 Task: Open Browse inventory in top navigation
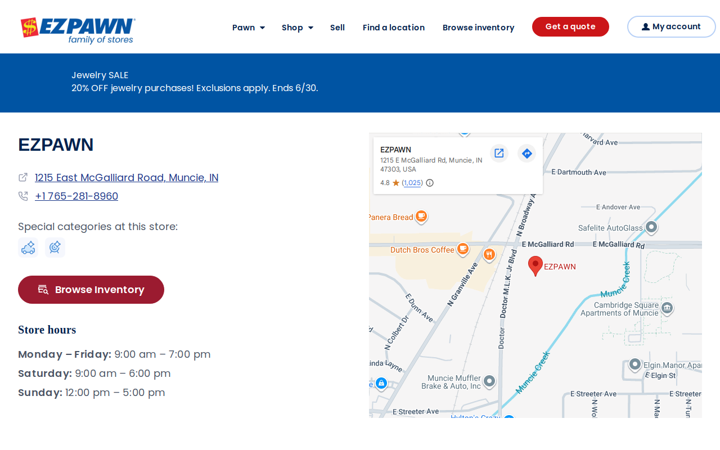479,28
